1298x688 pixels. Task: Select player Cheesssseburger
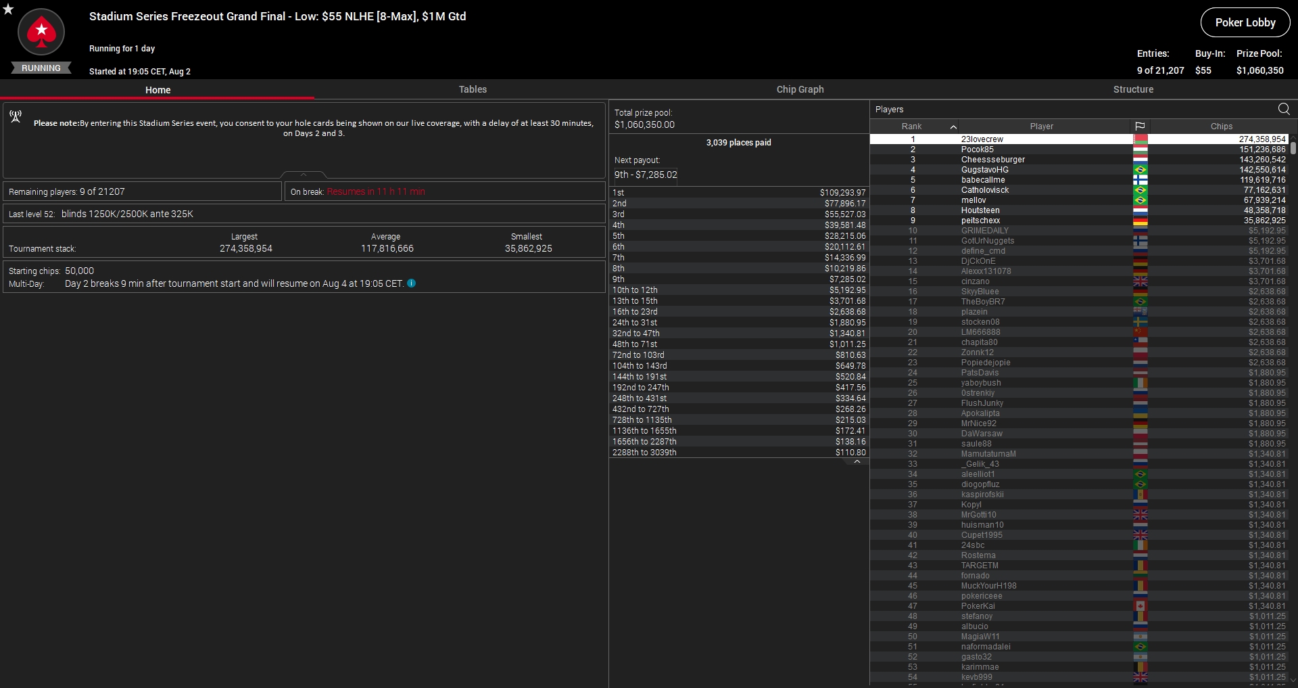(x=1079, y=160)
